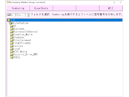Click the Entertainment folder icon
Screen dimensions: 129x97
(12, 40)
